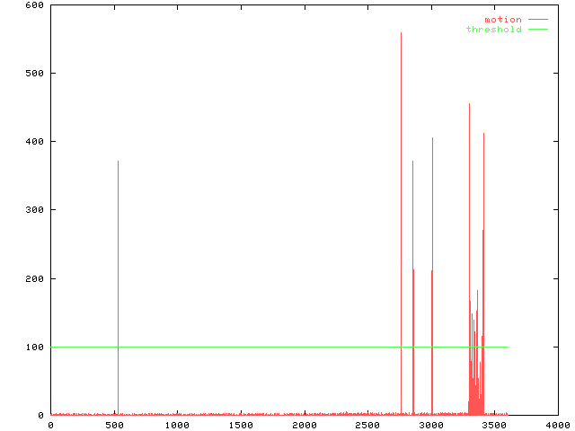Screen dimensions: 575x431
Task: Click the red motion legend line sample
Action: point(537,20)
